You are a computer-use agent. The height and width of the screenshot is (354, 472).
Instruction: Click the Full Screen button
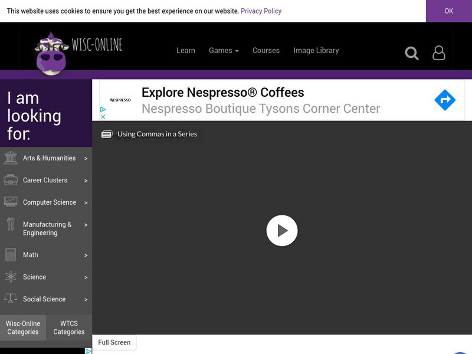pyautogui.click(x=114, y=343)
